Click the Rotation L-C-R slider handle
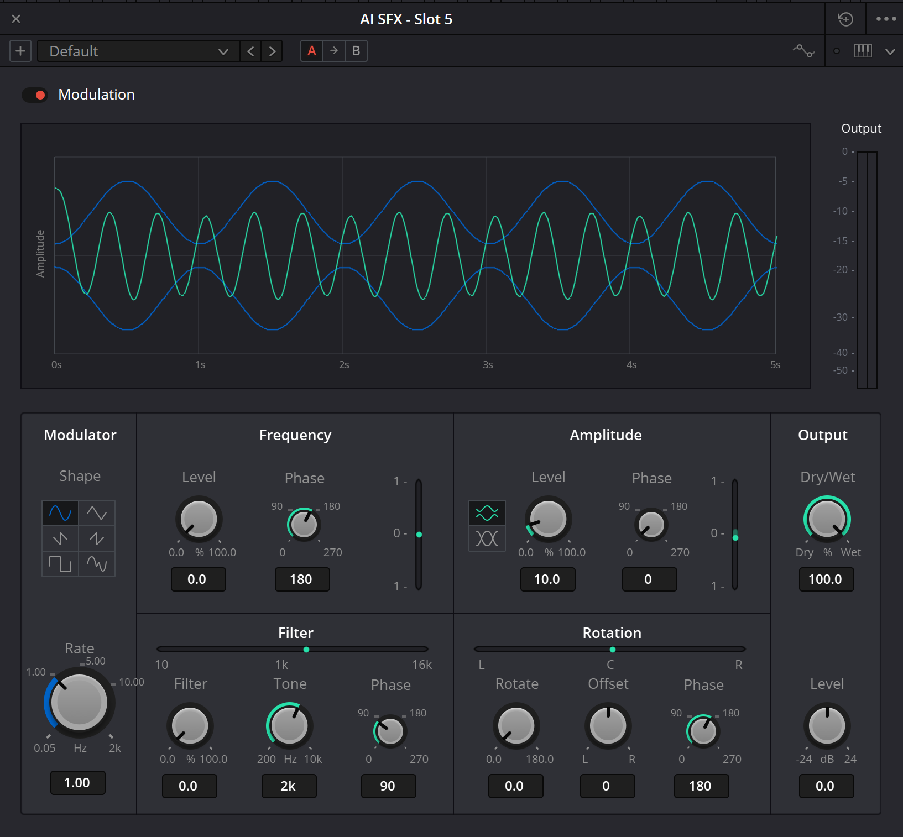903x837 pixels. pos(613,650)
